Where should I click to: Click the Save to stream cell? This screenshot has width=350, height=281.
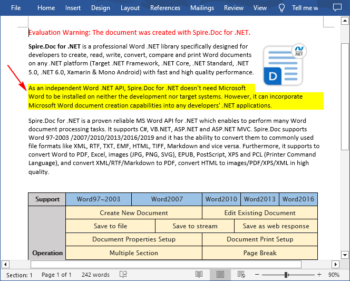195,226
